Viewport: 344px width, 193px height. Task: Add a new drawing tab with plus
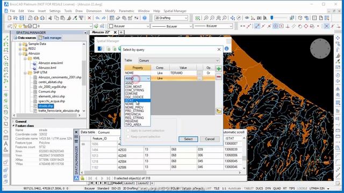(121, 32)
